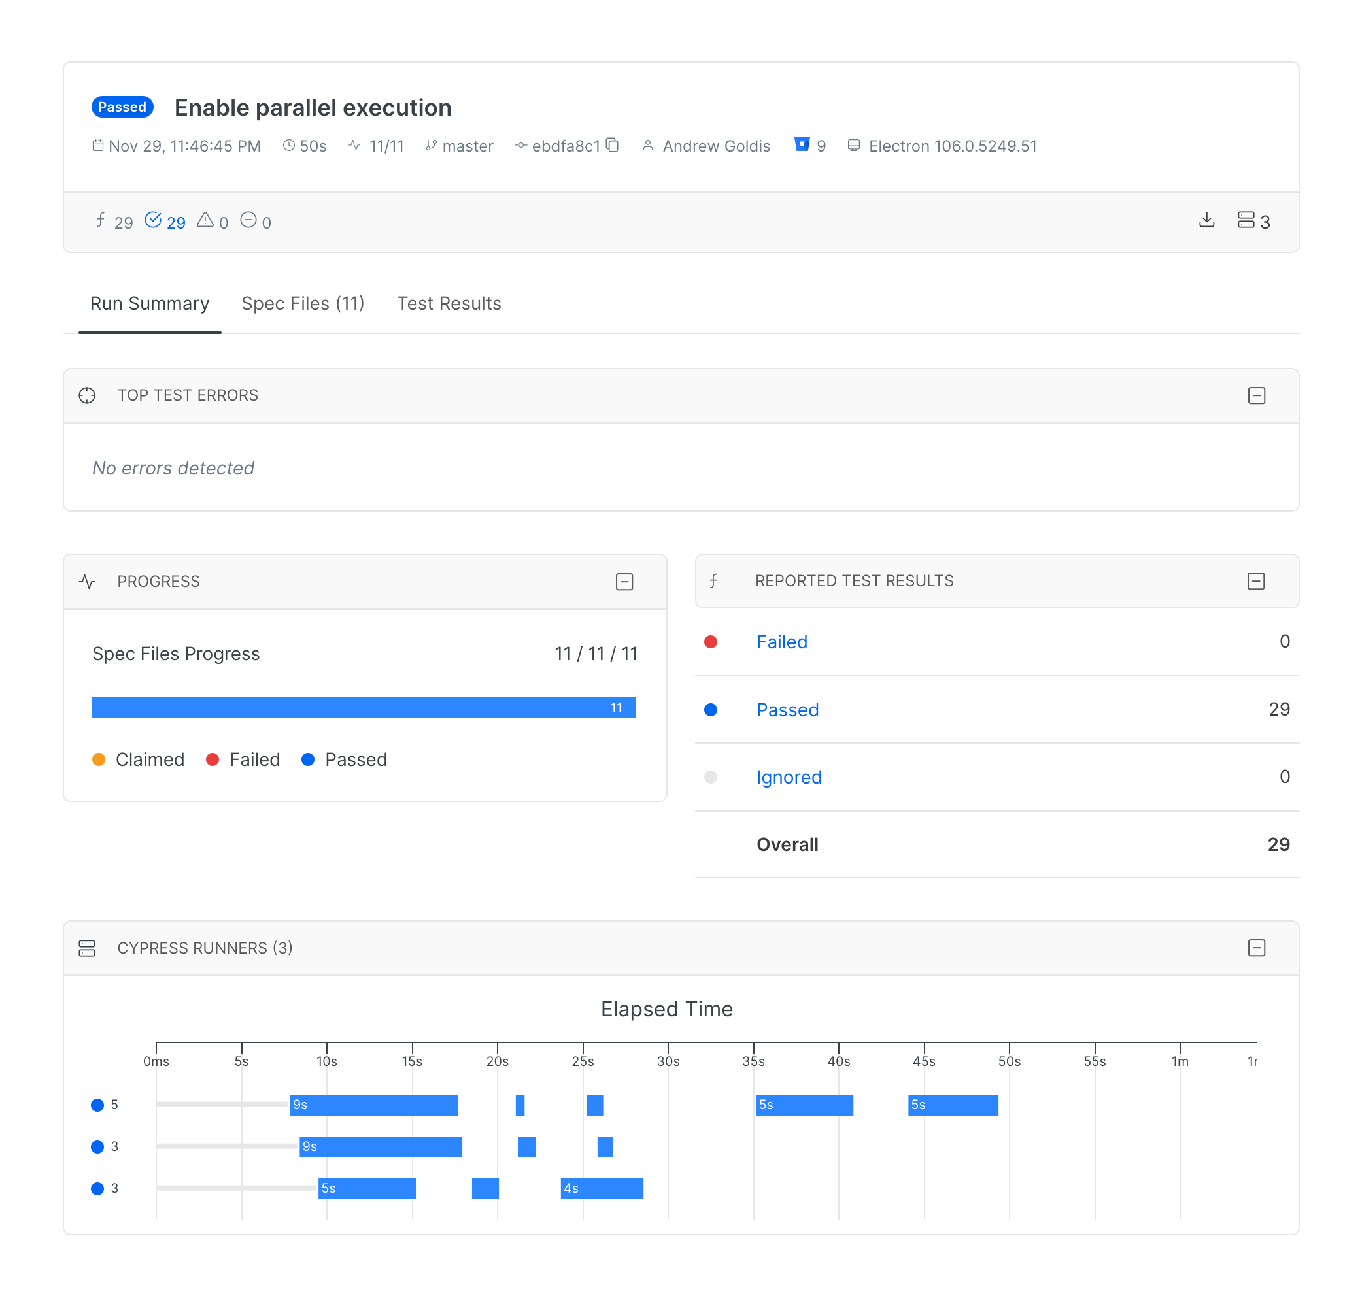Viewport: 1360px width, 1298px height.
Task: Click the Top Test Errors crosshair icon
Action: tap(87, 395)
